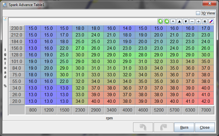
Task: Select the 20.0 ignload row header
Action: (17, 101)
